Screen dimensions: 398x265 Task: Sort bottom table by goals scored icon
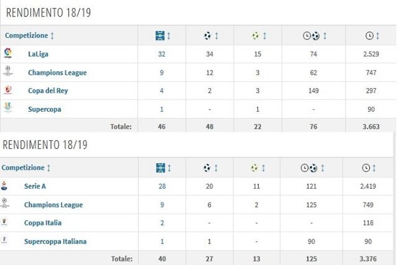click(x=207, y=168)
